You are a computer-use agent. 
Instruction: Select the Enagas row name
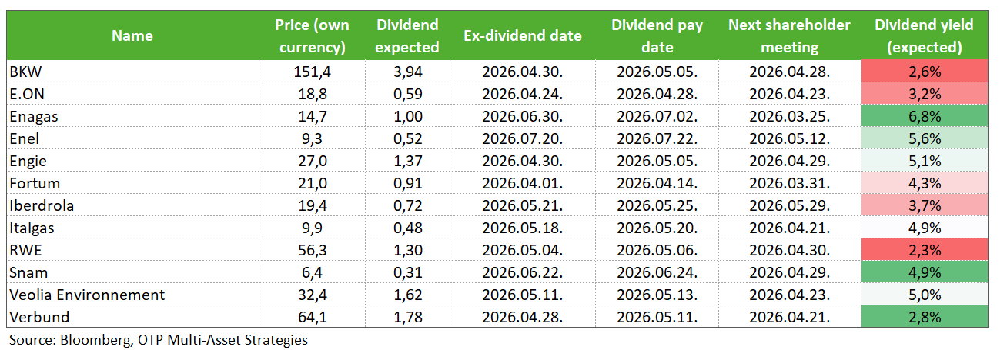(132, 116)
